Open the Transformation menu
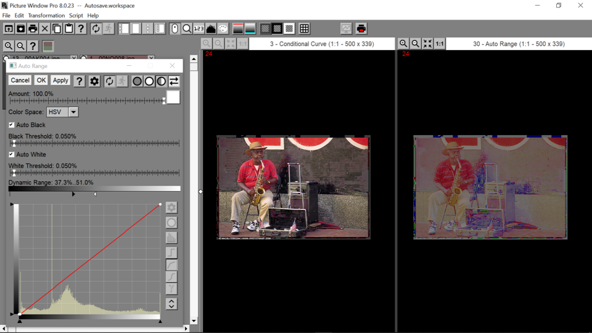 (x=46, y=15)
